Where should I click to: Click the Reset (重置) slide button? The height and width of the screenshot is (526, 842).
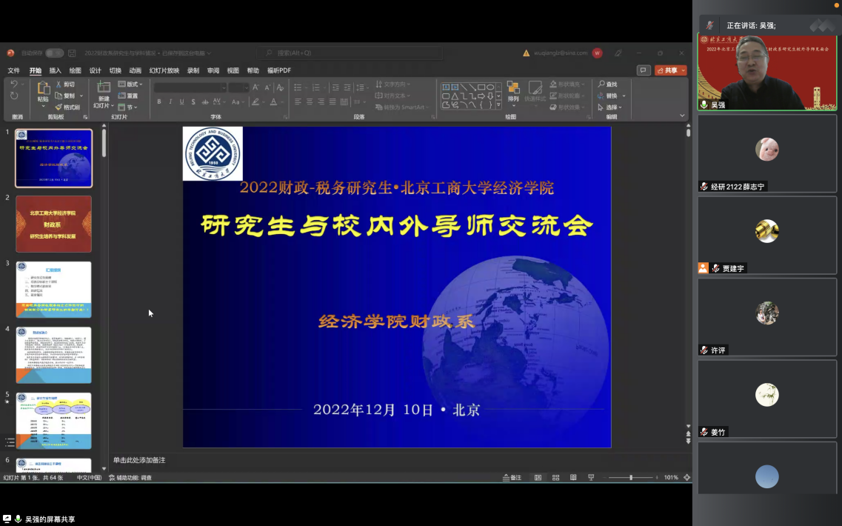129,96
